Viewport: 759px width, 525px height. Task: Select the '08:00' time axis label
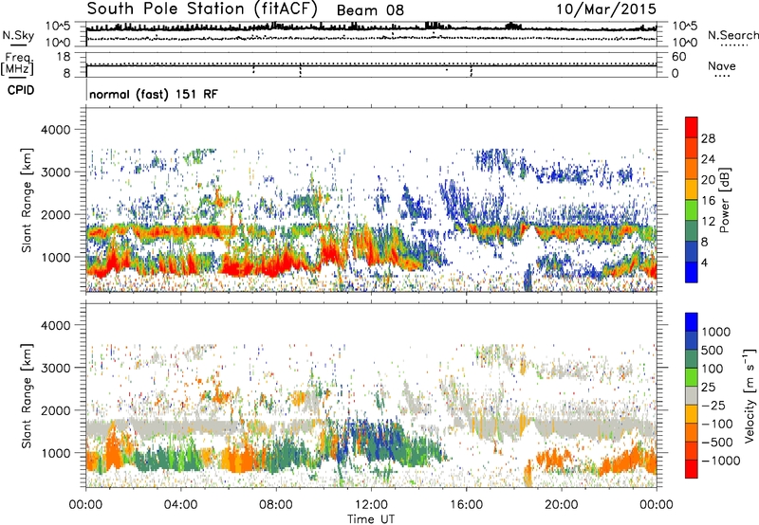tap(276, 505)
